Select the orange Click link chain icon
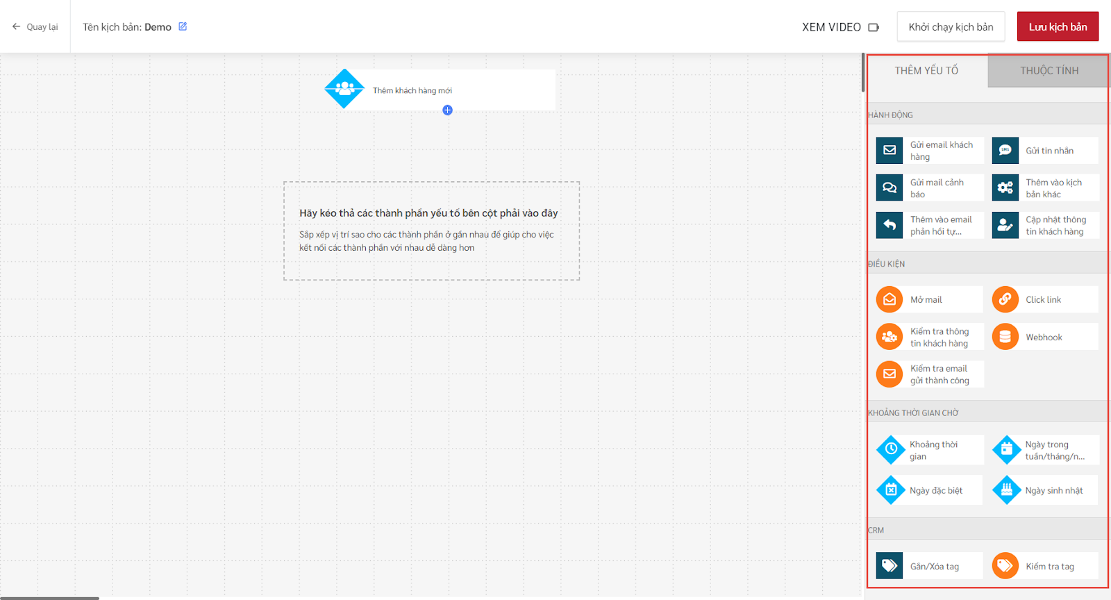The image size is (1111, 600). pos(1005,299)
